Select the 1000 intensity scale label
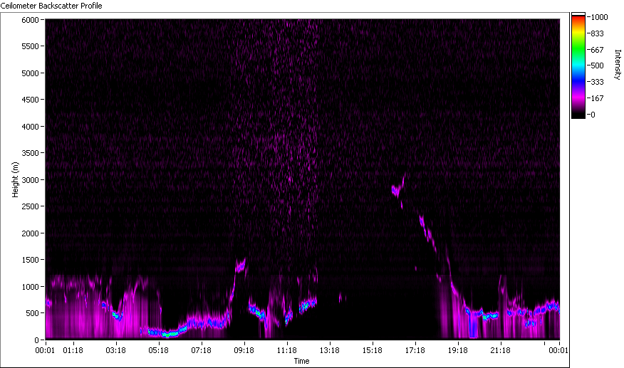The width and height of the screenshot is (624, 368). pos(599,17)
